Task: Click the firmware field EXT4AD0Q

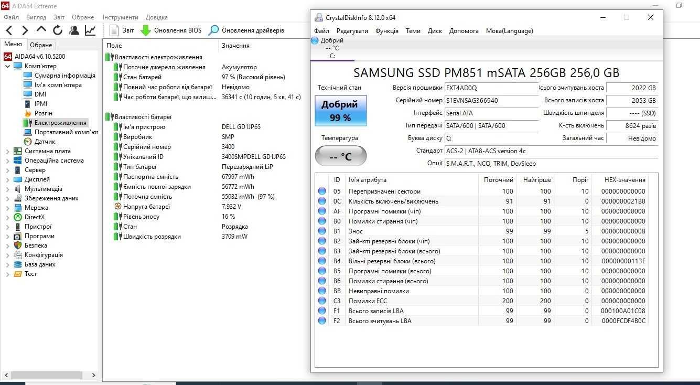Action: point(491,88)
